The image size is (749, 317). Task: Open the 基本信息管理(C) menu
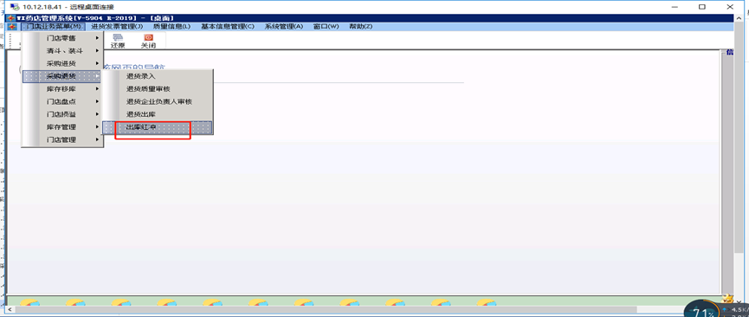[x=228, y=26]
